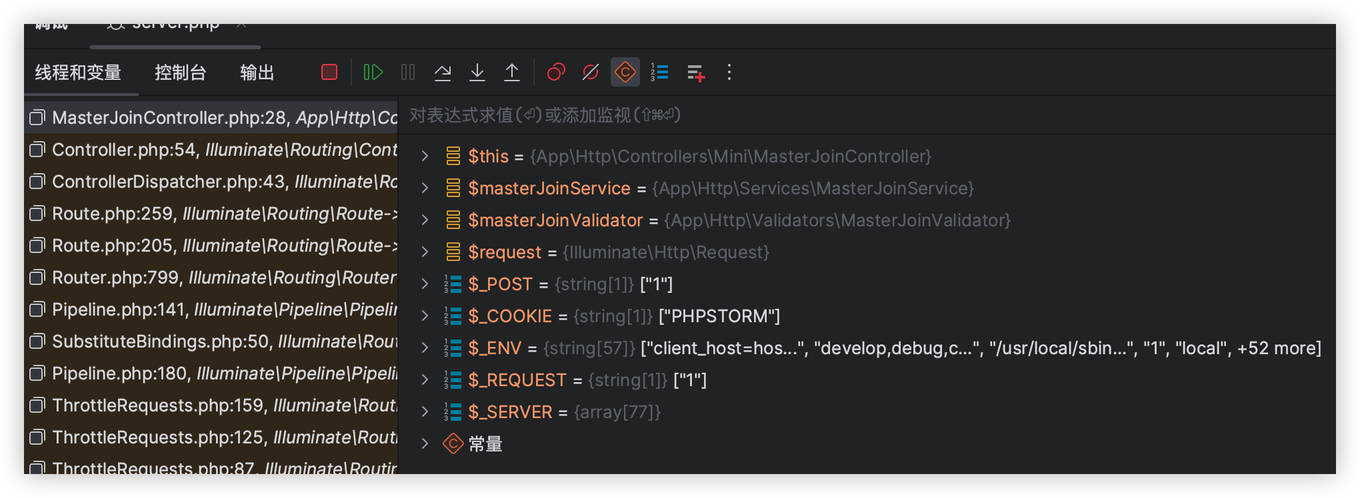The height and width of the screenshot is (498, 1360).
Task: Open more debugger actions menu
Action: pyautogui.click(x=729, y=72)
